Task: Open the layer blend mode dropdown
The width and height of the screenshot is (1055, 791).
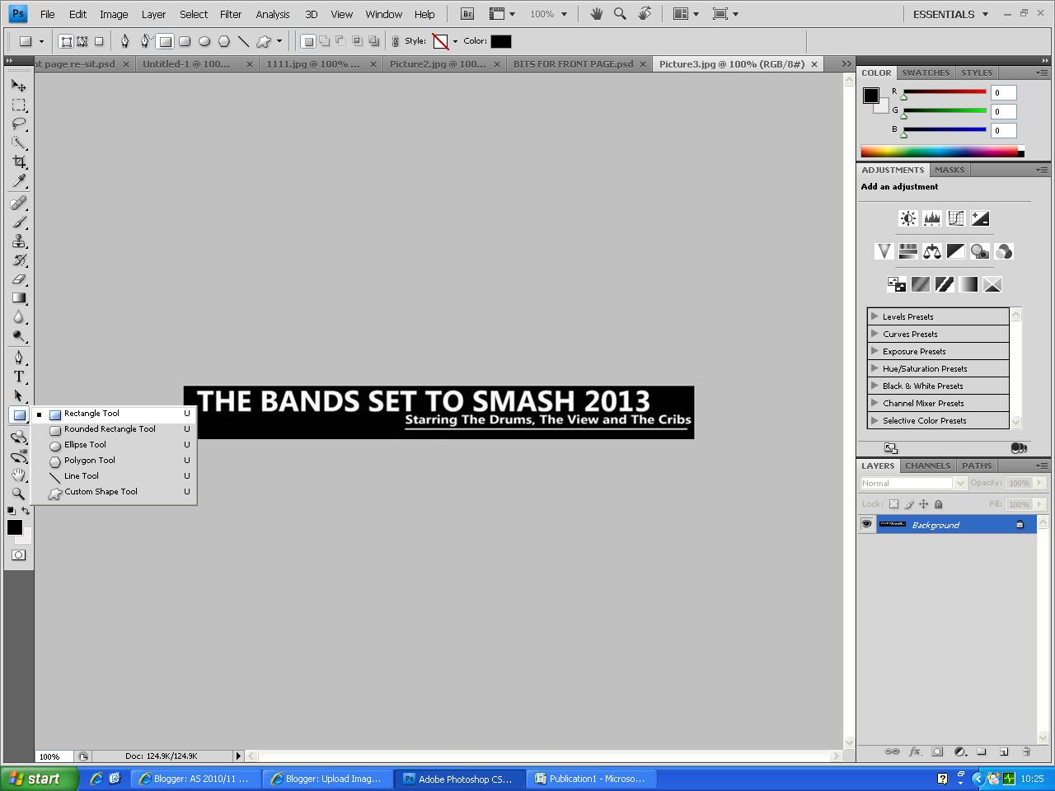Action: [913, 484]
